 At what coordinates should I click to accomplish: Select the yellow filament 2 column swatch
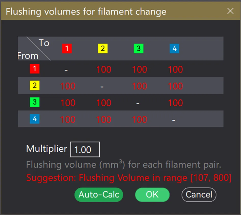(103, 49)
